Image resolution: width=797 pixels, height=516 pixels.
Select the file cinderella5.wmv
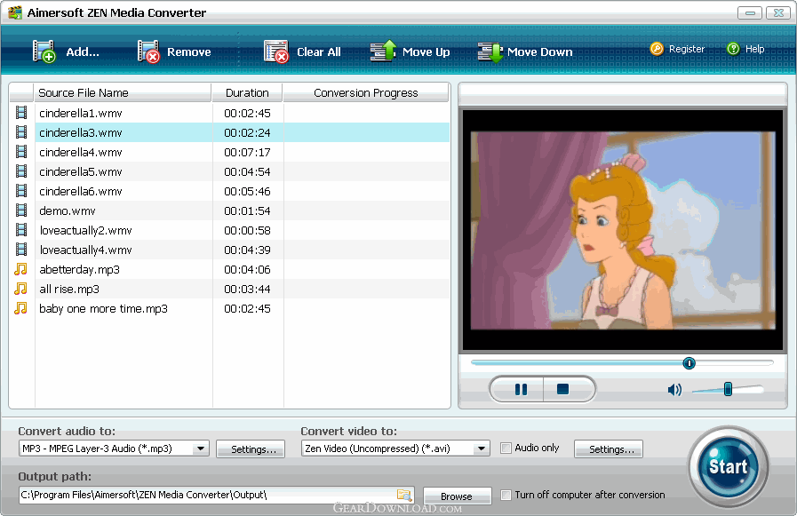[x=80, y=171]
